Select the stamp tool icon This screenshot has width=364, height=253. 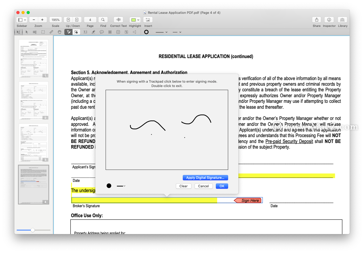tap(118, 32)
